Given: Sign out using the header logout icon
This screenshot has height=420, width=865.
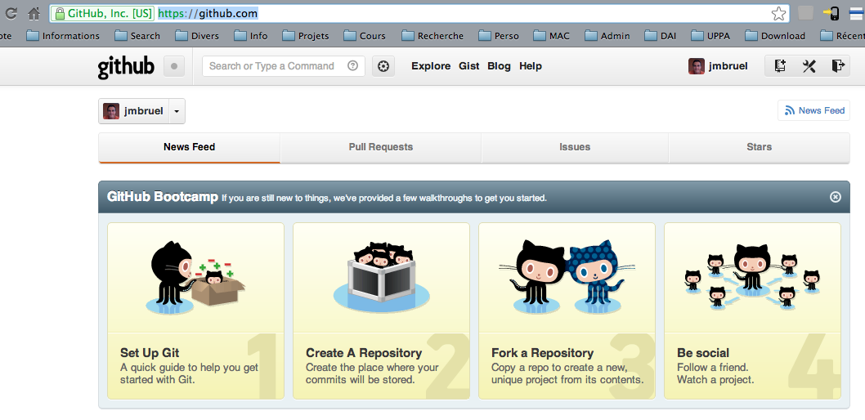Looking at the screenshot, I should [x=837, y=66].
